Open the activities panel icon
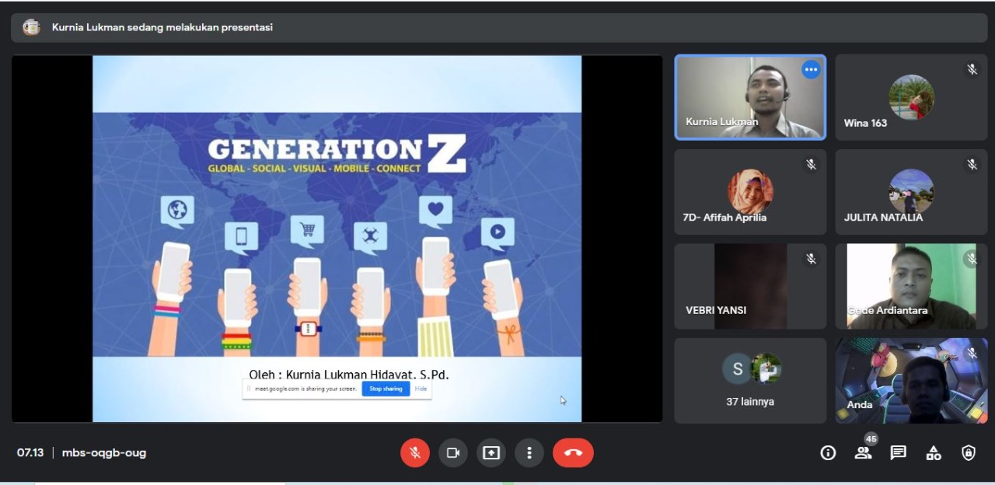 point(934,453)
